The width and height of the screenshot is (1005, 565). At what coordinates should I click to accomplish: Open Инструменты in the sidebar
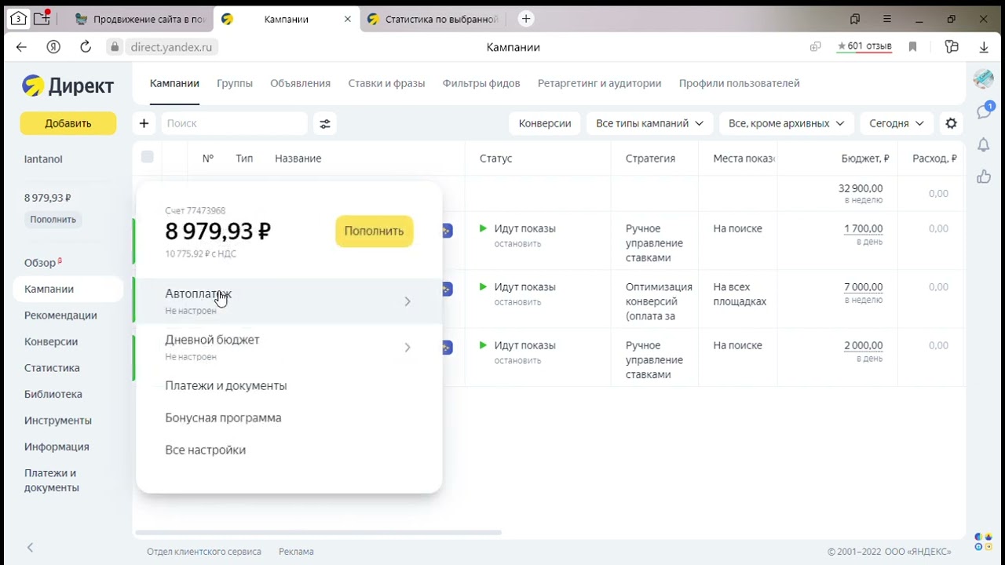(57, 421)
